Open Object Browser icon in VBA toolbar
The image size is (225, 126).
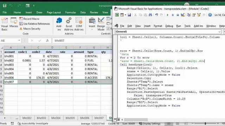[199, 15]
